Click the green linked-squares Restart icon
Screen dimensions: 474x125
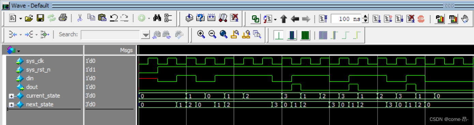(255, 19)
